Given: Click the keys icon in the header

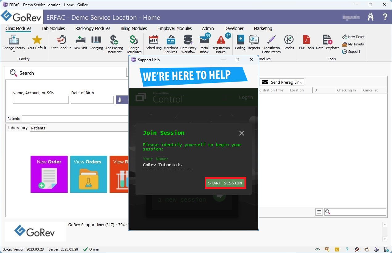Looking at the screenshot, I should (371, 17).
